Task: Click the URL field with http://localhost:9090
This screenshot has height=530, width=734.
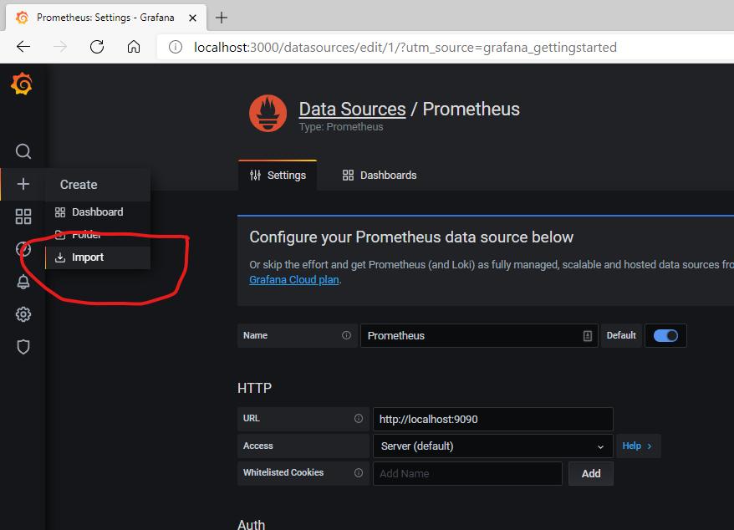Action: tap(493, 419)
